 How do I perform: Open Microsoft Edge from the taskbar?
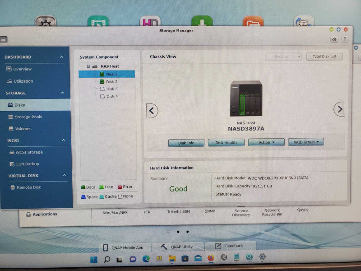tap(146, 259)
